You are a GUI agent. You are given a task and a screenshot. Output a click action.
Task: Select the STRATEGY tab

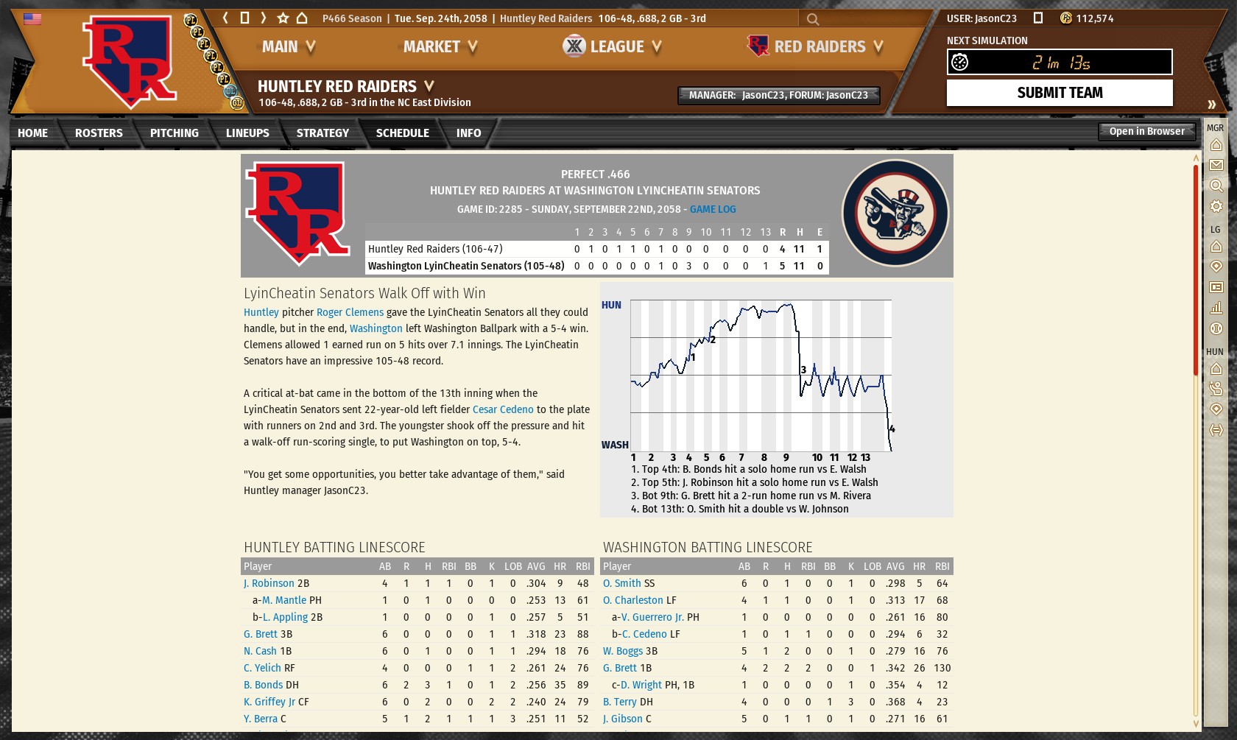point(323,133)
